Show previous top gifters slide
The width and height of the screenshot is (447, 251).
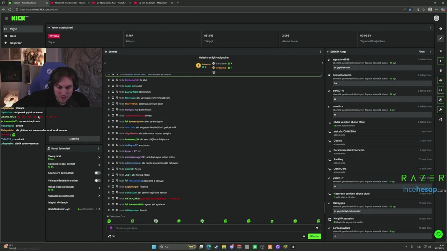point(105,63)
